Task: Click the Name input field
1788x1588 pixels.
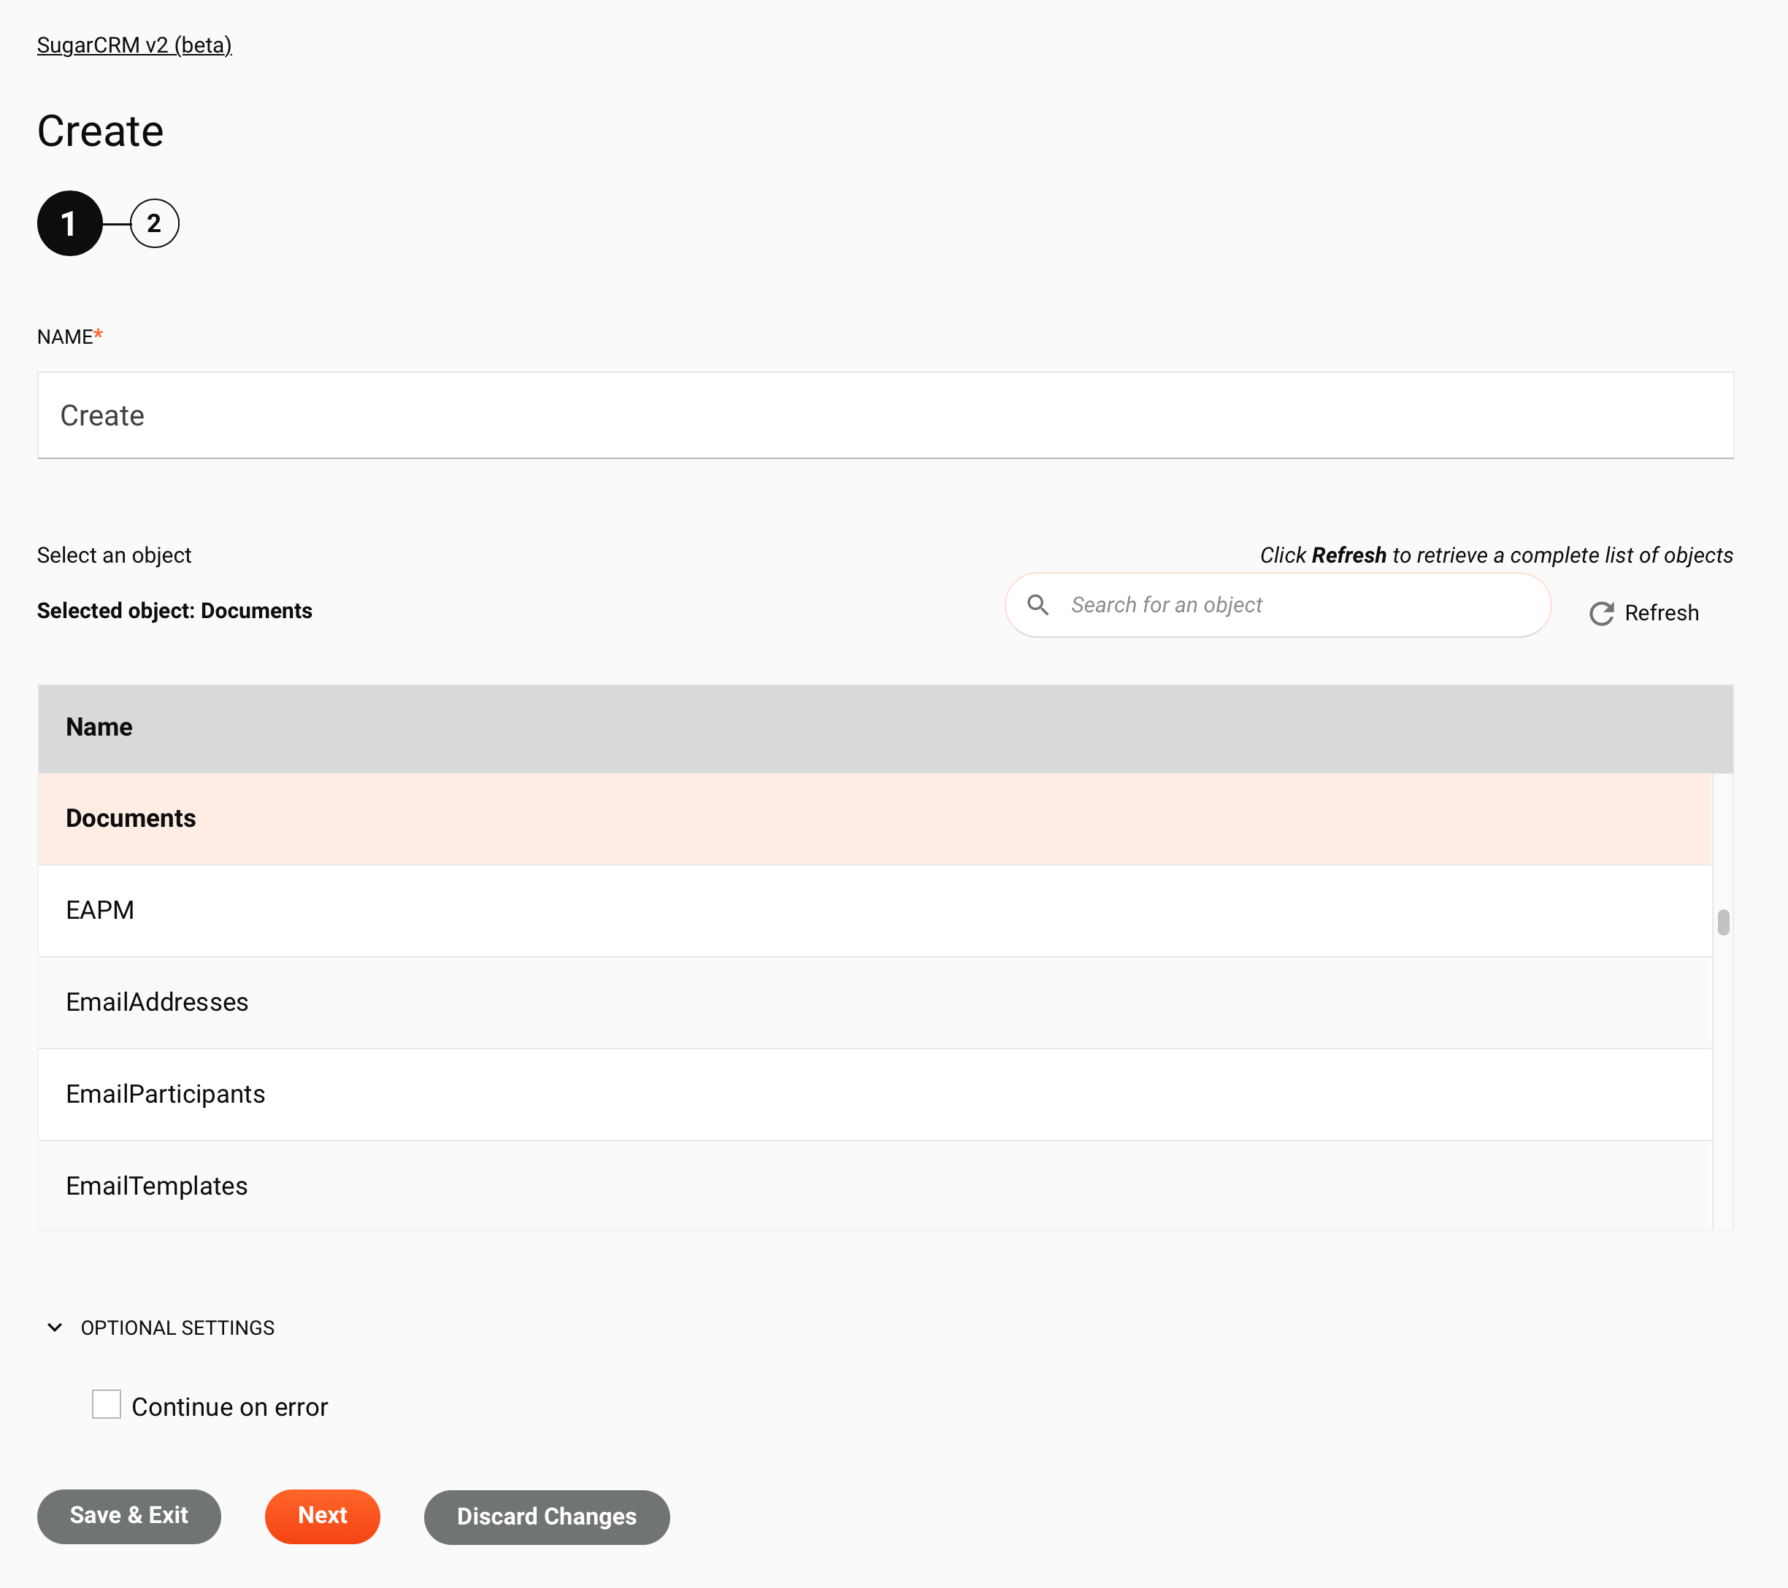Action: pos(885,415)
